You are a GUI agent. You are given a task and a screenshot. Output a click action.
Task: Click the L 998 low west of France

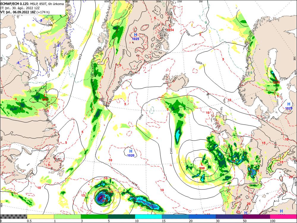click(x=202, y=166)
